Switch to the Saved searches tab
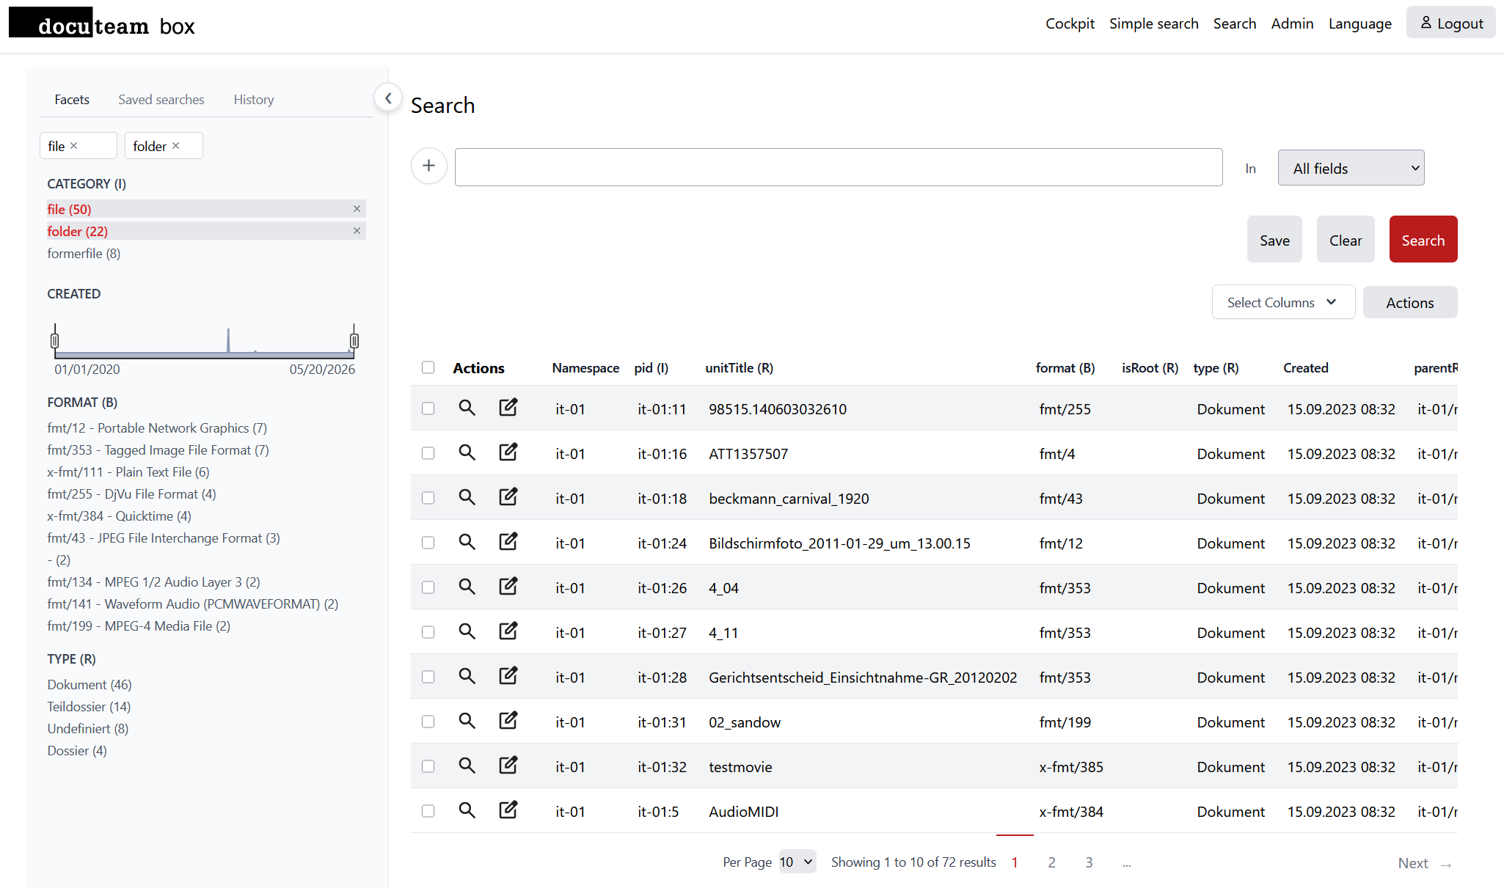 coord(161,100)
